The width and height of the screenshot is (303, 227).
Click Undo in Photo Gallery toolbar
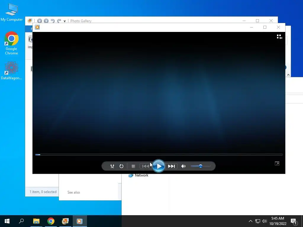point(53,21)
